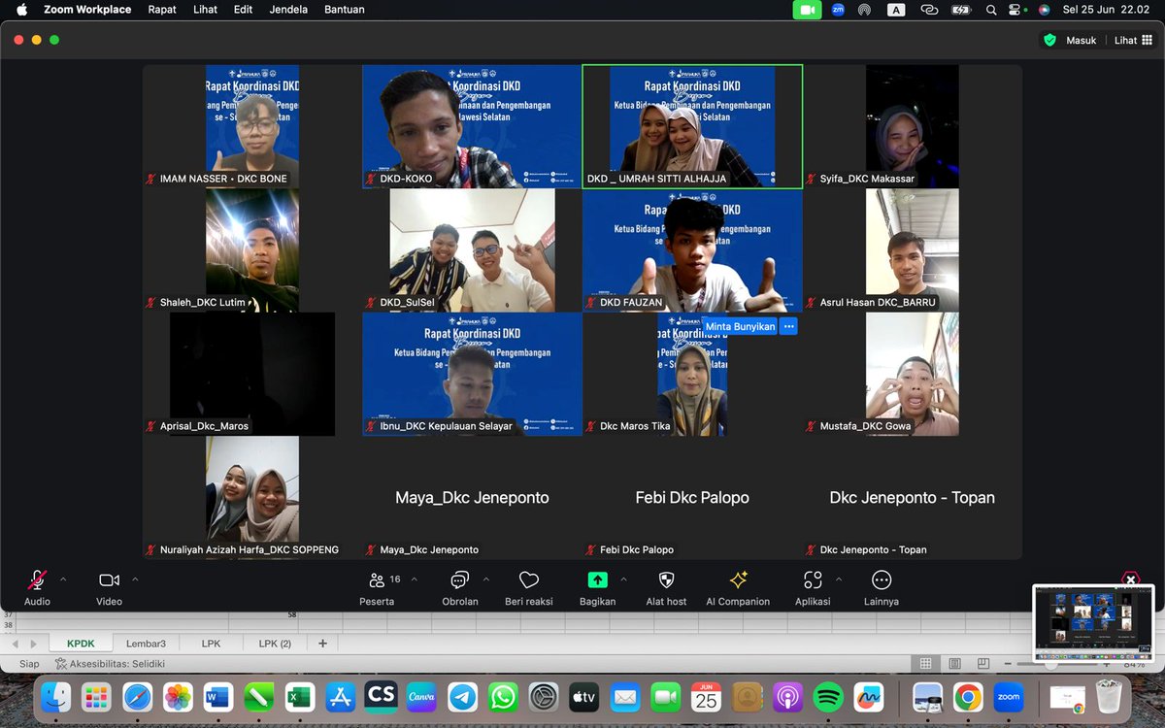Toggle microphone mute with the Audio control

pos(37,582)
